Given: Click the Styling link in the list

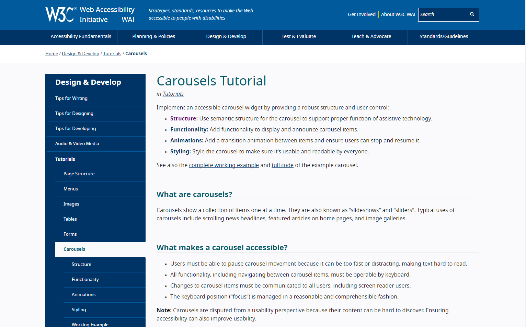Looking at the screenshot, I should coord(180,151).
